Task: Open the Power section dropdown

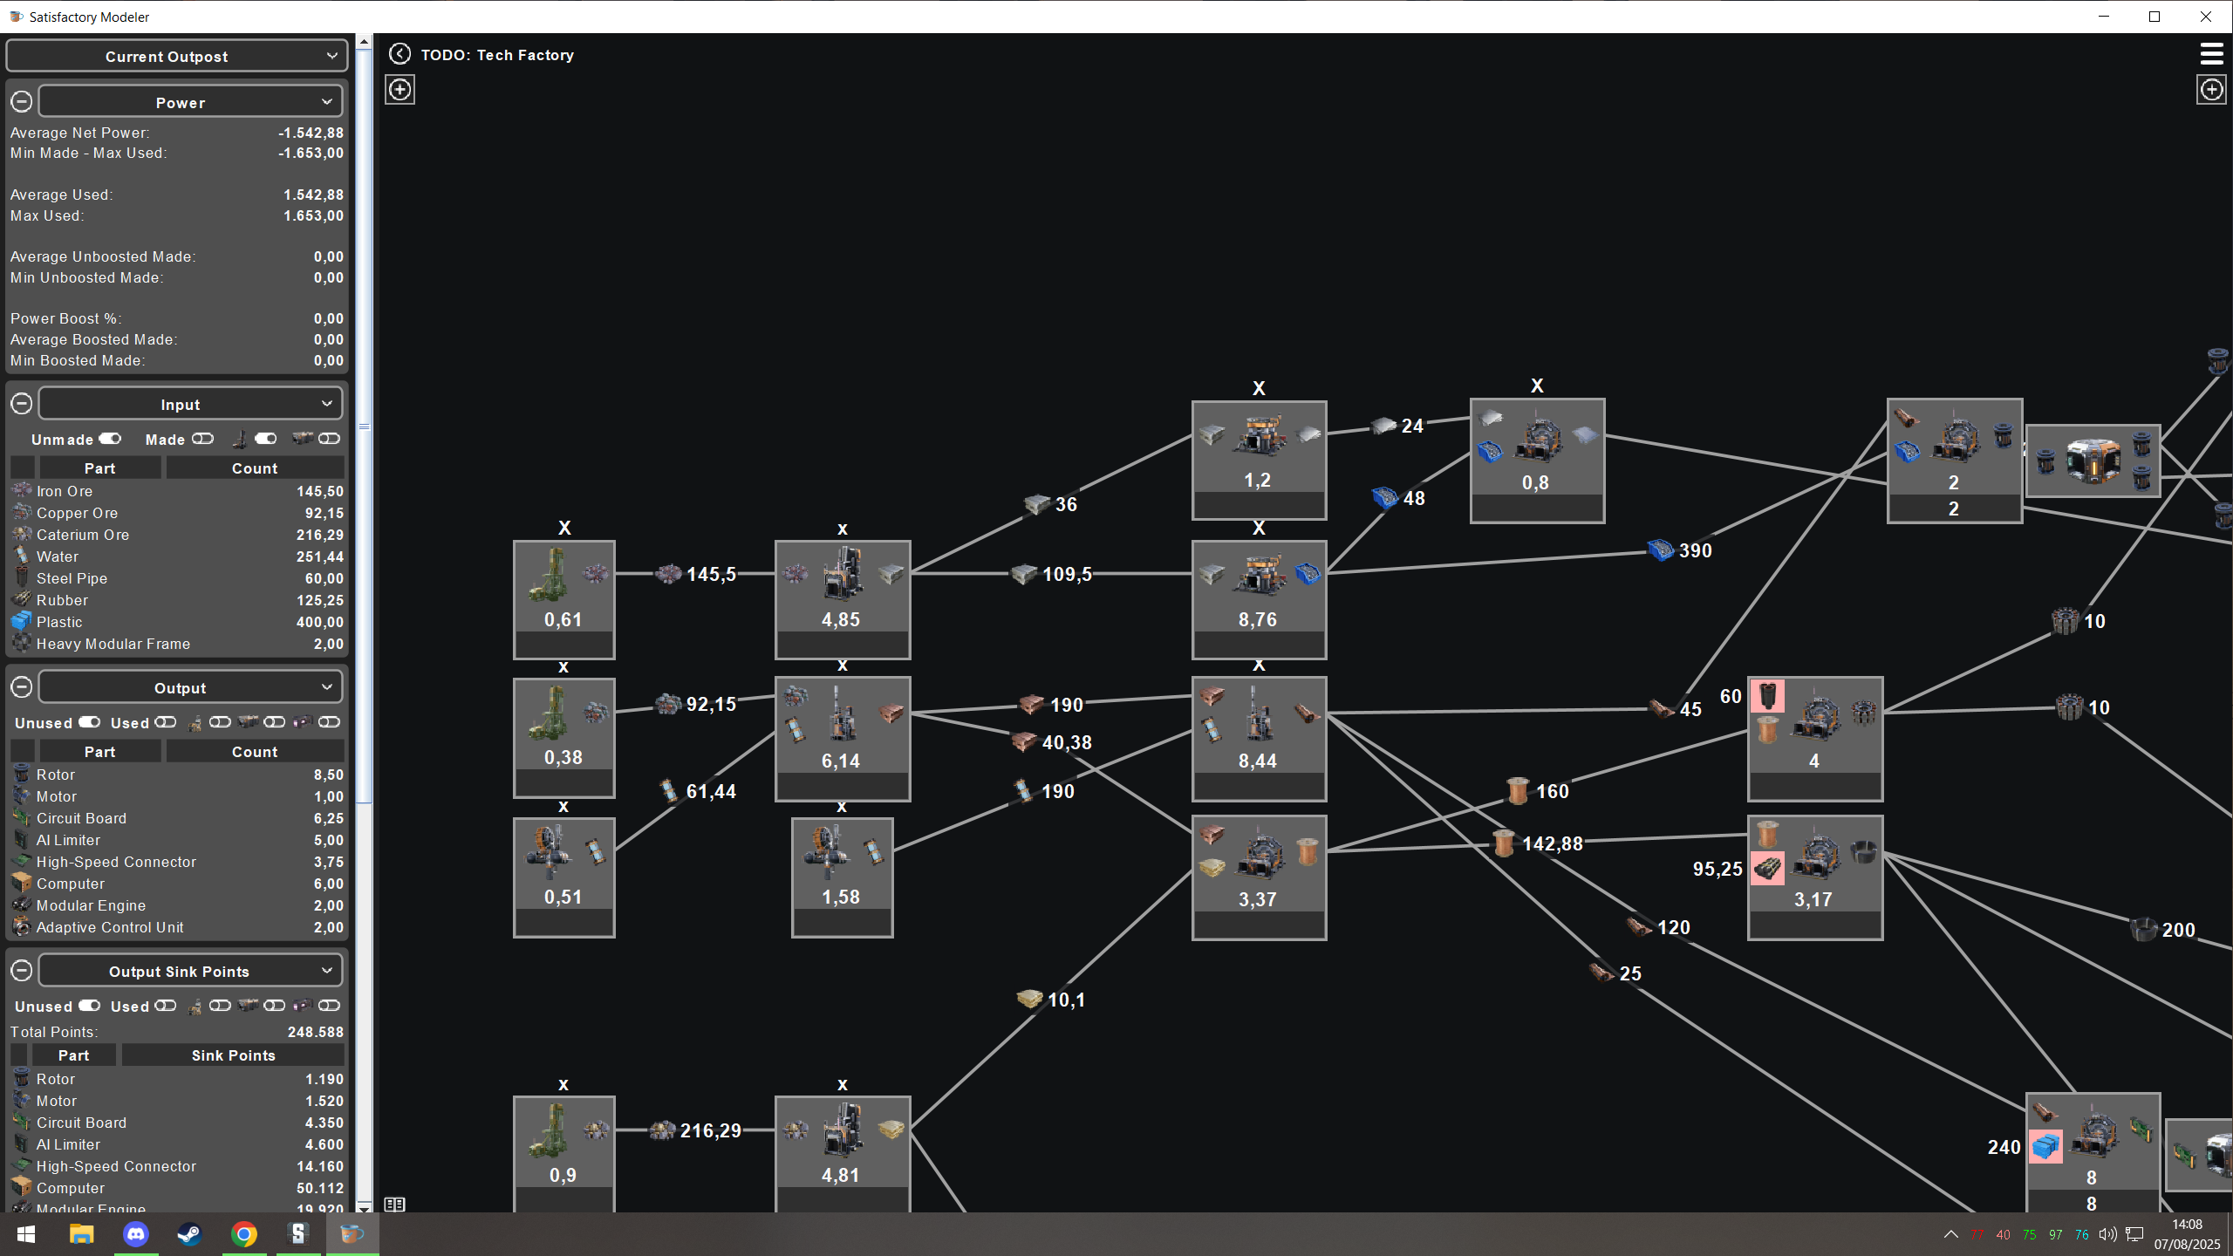Action: (x=190, y=102)
